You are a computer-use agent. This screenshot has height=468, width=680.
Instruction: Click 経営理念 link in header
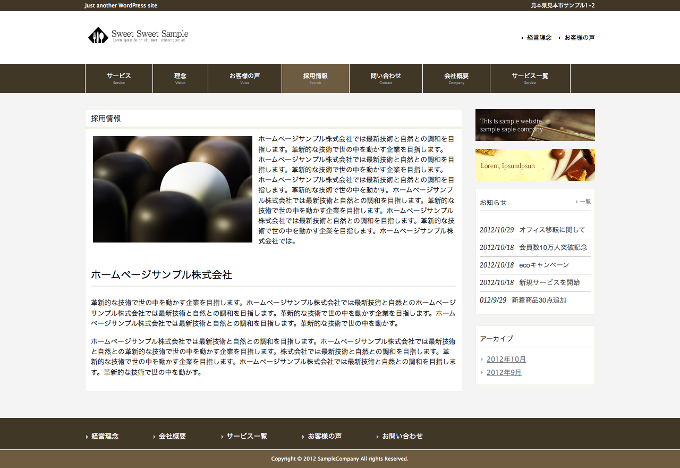point(539,38)
